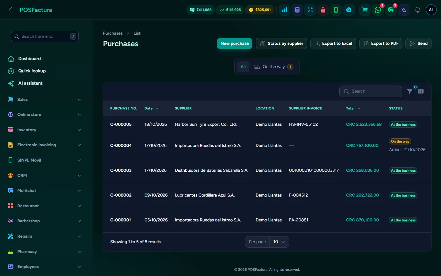Click the cash balance ₡411,885 pill
This screenshot has height=276, width=441.
201,10
